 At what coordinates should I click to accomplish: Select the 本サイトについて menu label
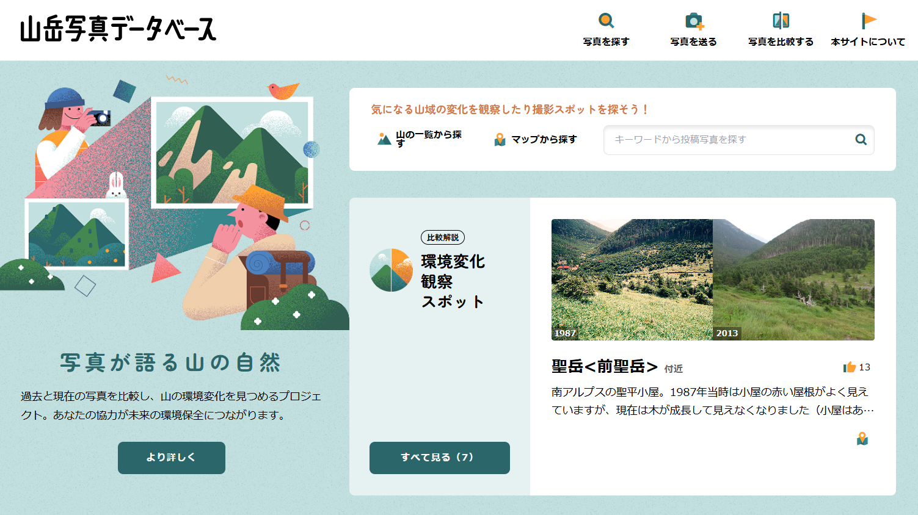(869, 41)
